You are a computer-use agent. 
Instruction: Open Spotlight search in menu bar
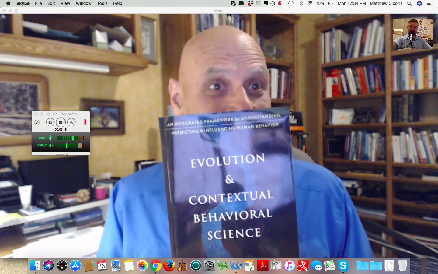(x=409, y=3)
